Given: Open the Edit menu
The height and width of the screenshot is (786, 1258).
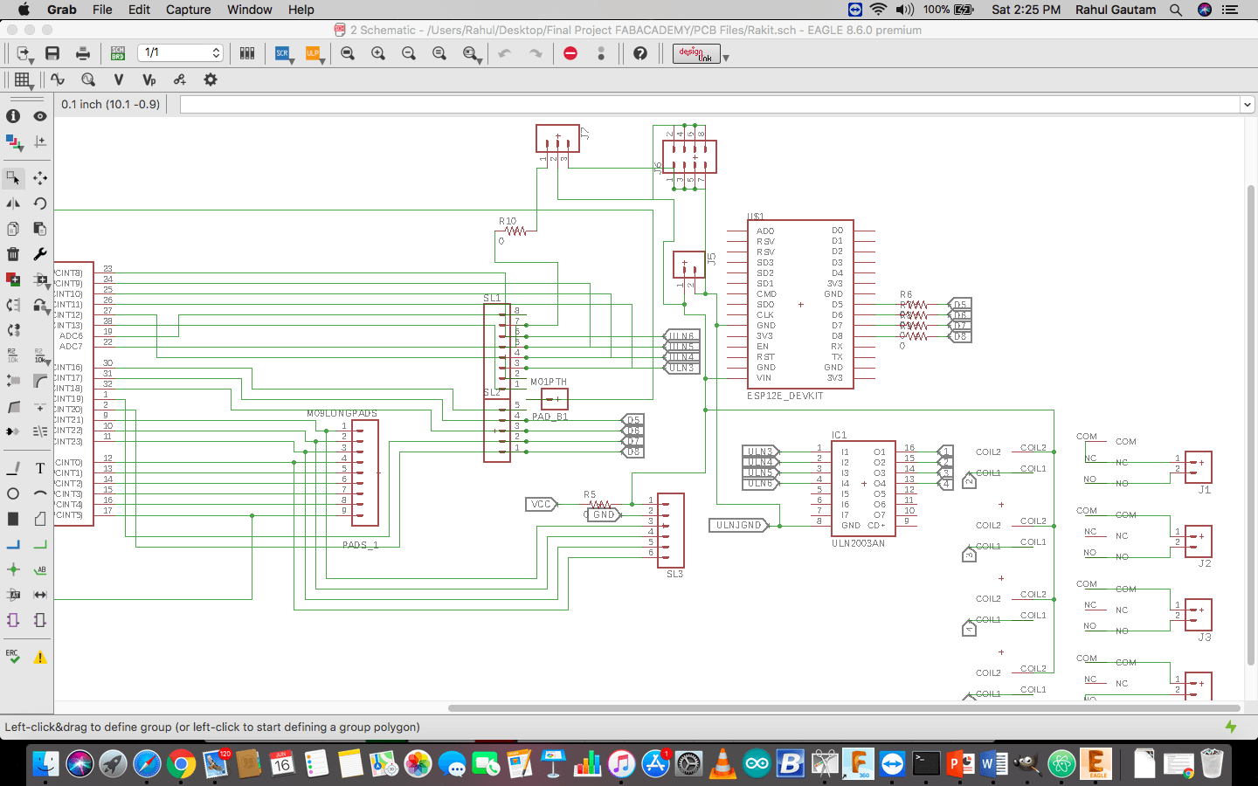Looking at the screenshot, I should [139, 10].
